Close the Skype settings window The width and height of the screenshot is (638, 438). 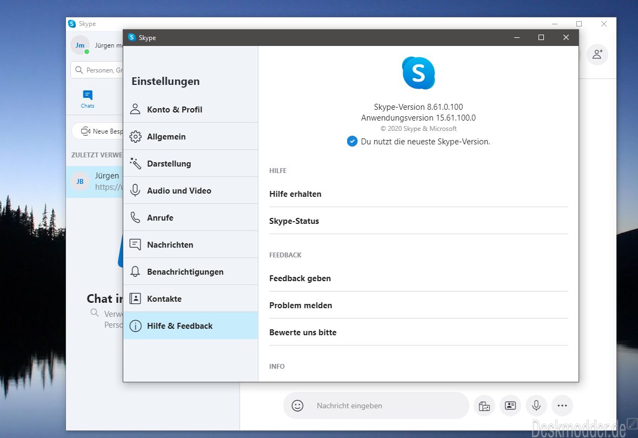(x=566, y=37)
